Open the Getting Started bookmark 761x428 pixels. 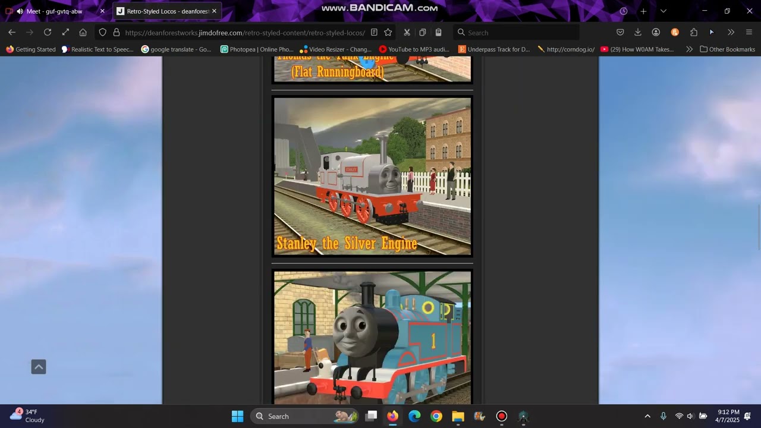(31, 49)
